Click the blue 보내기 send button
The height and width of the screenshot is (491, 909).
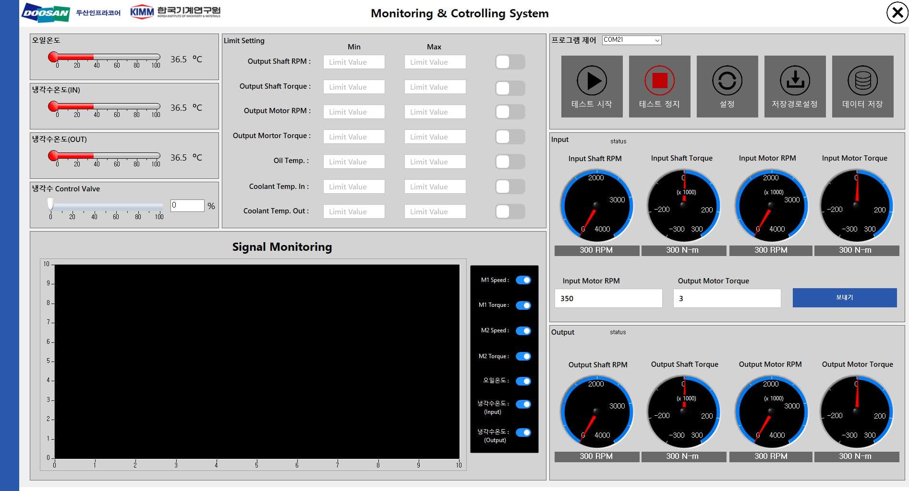pos(844,298)
